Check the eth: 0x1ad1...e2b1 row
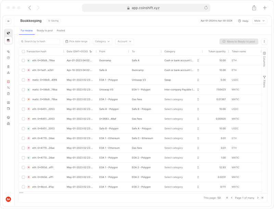 click(x=23, y=70)
